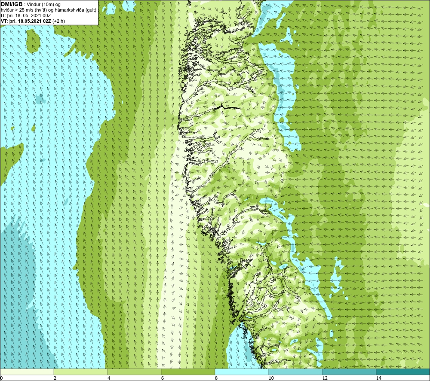Viewport: 430px width, 381px height.
Task: Click the 2–4 m/s light green legend segment
Action: coord(81,372)
